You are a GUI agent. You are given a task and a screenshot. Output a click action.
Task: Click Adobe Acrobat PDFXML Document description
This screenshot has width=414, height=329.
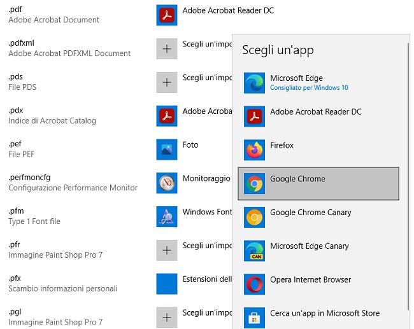(69, 53)
